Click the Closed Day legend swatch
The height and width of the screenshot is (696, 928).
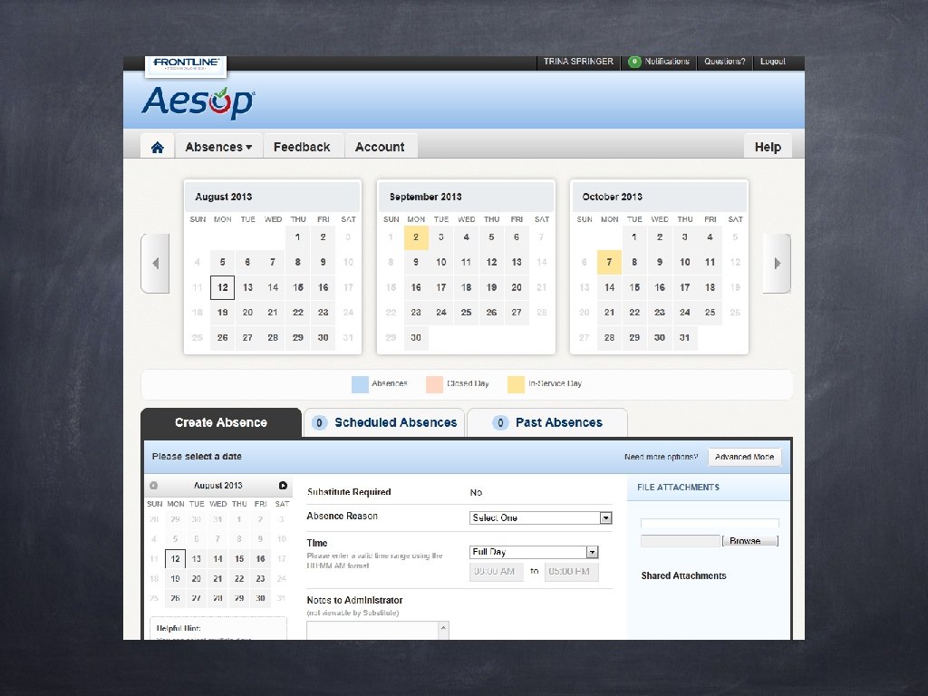tap(434, 384)
